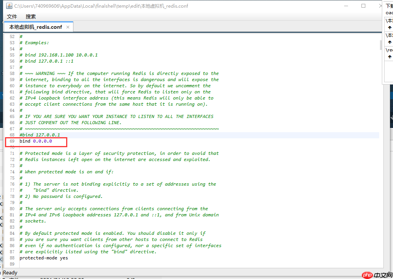Click '# Redis instances left open' comment line

pyautogui.click(x=115, y=159)
